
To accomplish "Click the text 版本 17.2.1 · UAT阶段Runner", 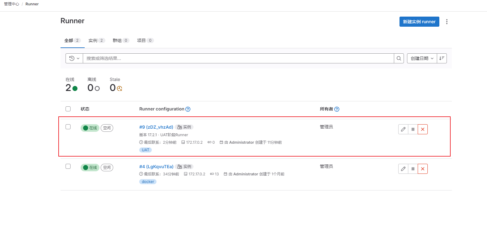I will tap(164, 135).
